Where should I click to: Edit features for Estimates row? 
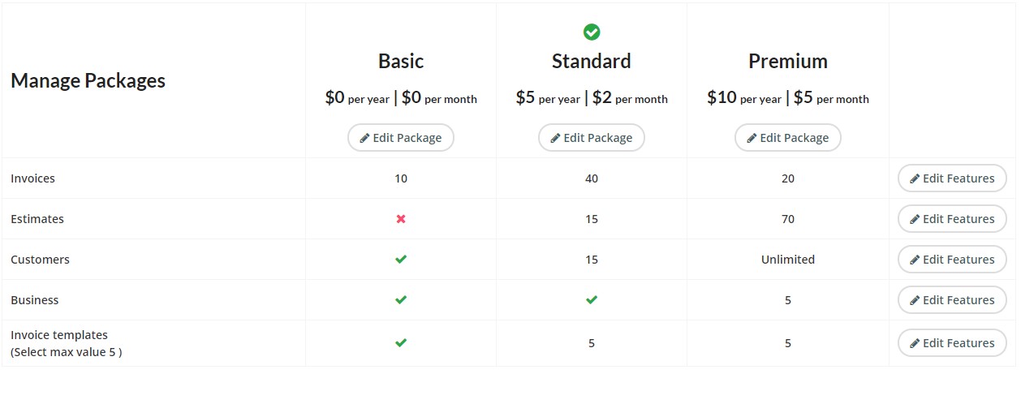(x=952, y=219)
